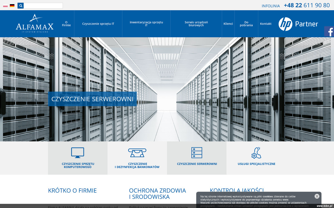Switch language via the German flag
Image resolution: width=334 pixels, height=208 pixels.
12,6
